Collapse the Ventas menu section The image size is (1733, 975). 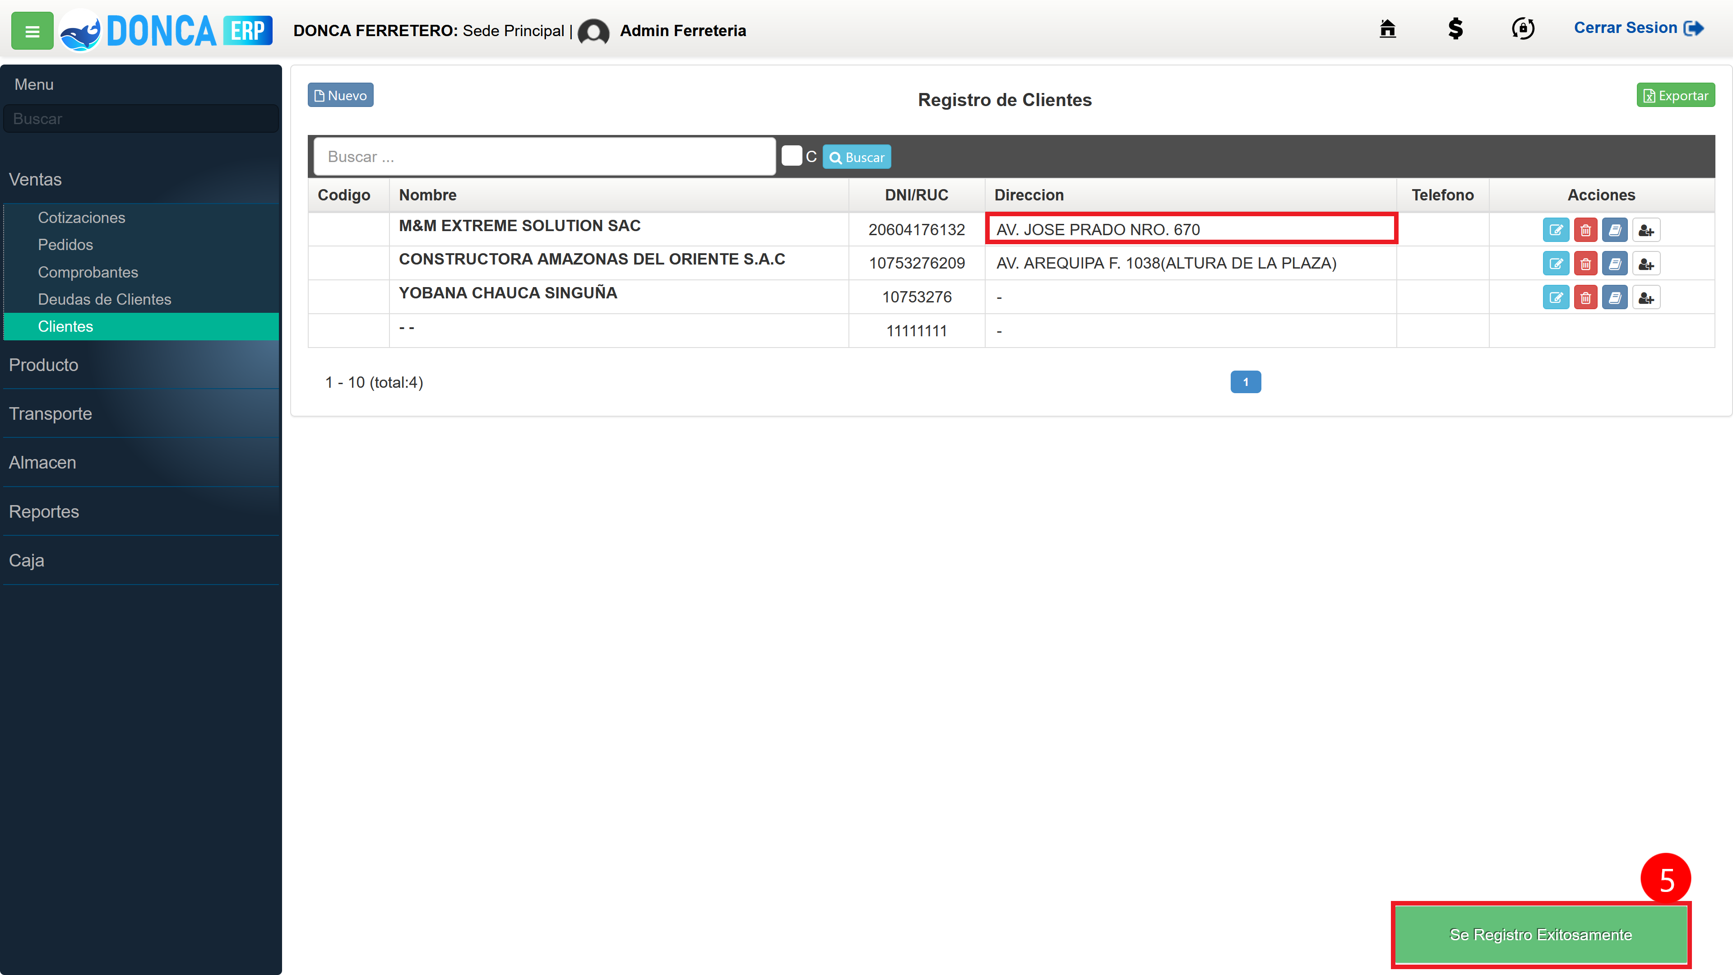[x=141, y=180]
